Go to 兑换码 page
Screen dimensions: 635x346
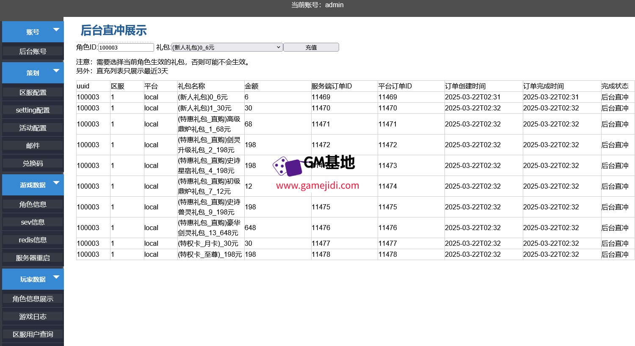coord(33,164)
